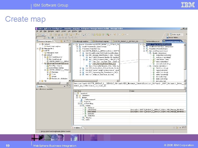Click the Save toolbar icon
Screen dimensions: 198x148
tap(43, 35)
